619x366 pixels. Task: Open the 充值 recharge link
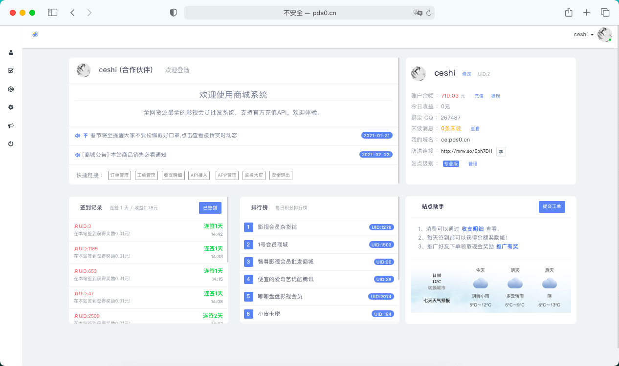(479, 96)
